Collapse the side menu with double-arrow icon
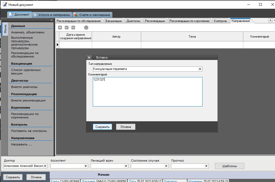Image resolution: width=275 pixels, height=182 pixels. 52,20
